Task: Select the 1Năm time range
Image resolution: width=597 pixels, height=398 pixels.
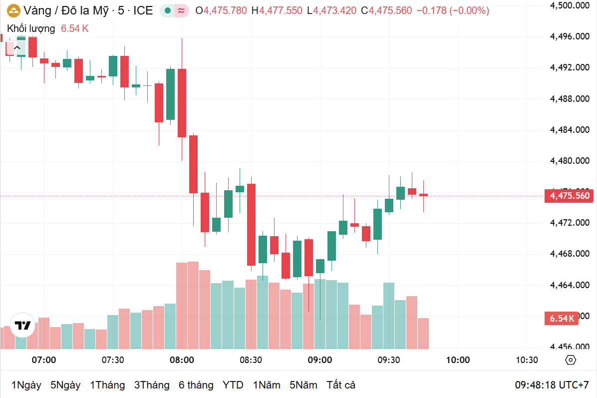Action: coord(267,385)
